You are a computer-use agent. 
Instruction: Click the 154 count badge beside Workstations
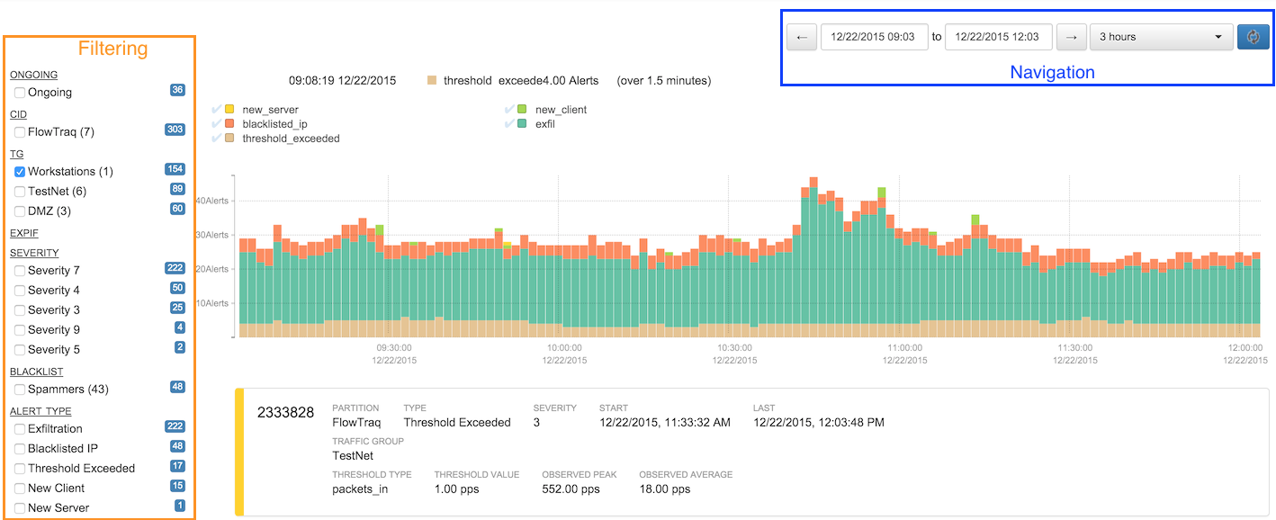click(175, 169)
